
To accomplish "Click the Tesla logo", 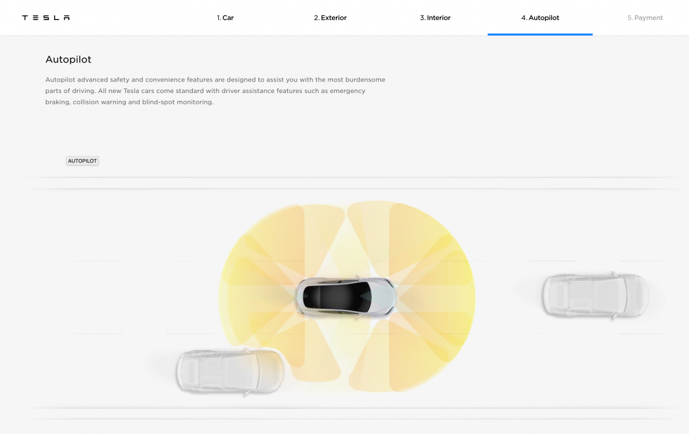I will point(46,18).
